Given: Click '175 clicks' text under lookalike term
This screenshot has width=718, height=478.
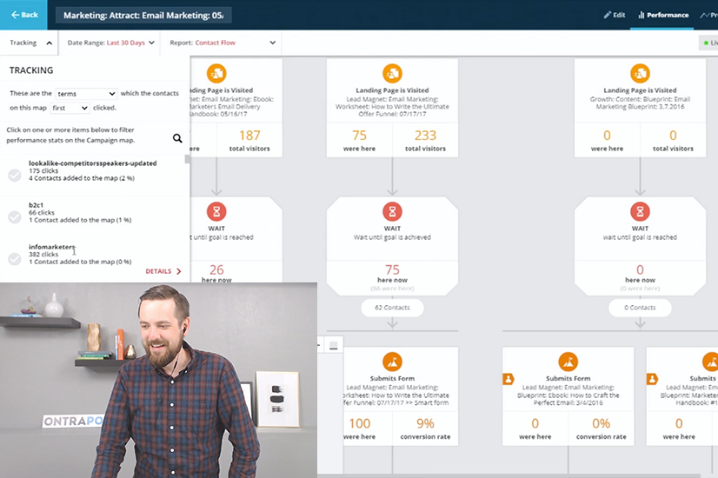Looking at the screenshot, I should click(43, 171).
